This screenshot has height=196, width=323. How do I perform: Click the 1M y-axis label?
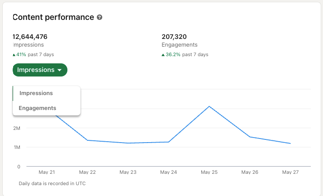coord(17,147)
